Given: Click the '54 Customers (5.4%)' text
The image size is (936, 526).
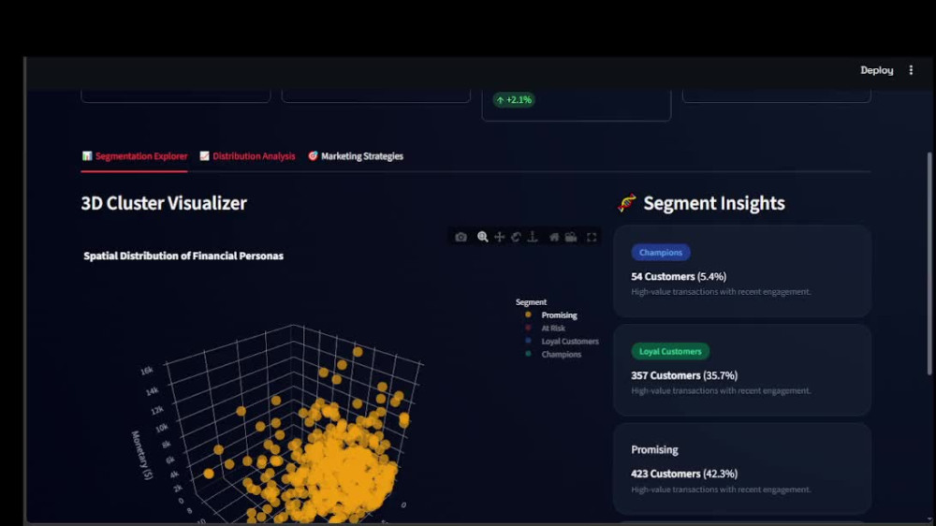Looking at the screenshot, I should pyautogui.click(x=679, y=277).
